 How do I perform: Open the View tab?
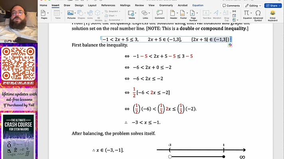tap(152, 6)
